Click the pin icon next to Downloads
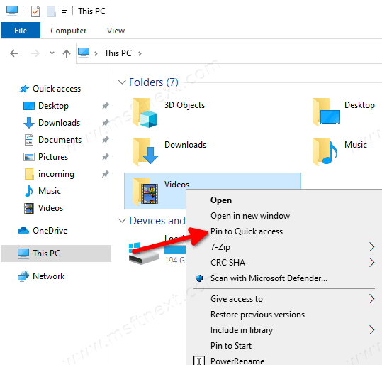Screen dimensions: 382x365 coord(105,123)
